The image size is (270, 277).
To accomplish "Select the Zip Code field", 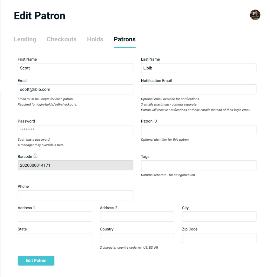I will (x=219, y=238).
